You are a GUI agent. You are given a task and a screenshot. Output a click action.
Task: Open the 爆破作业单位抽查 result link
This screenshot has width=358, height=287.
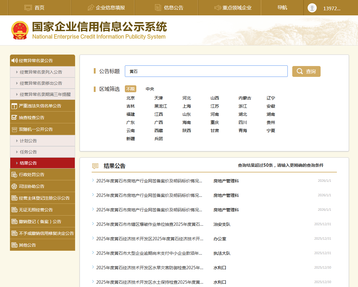coord(150,224)
